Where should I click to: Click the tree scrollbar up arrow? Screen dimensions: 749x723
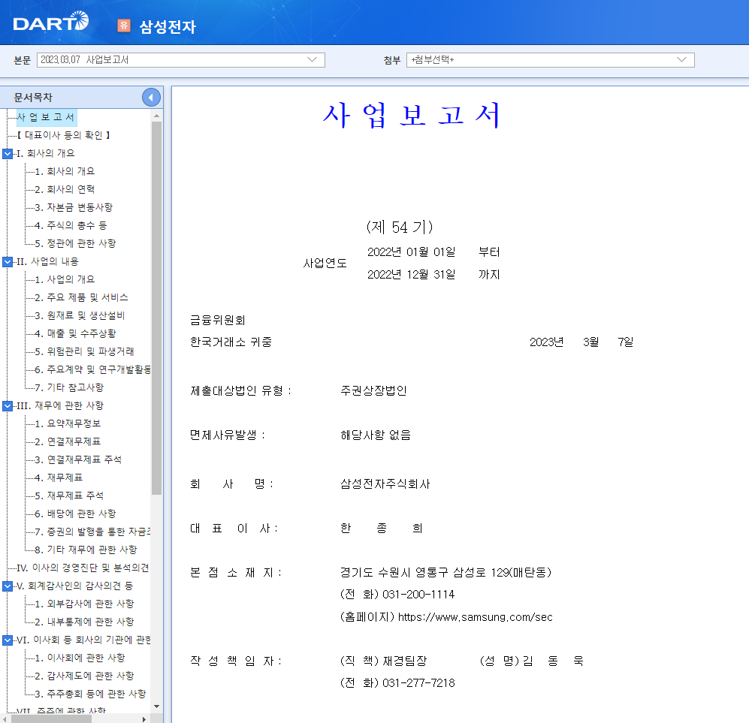click(x=157, y=116)
